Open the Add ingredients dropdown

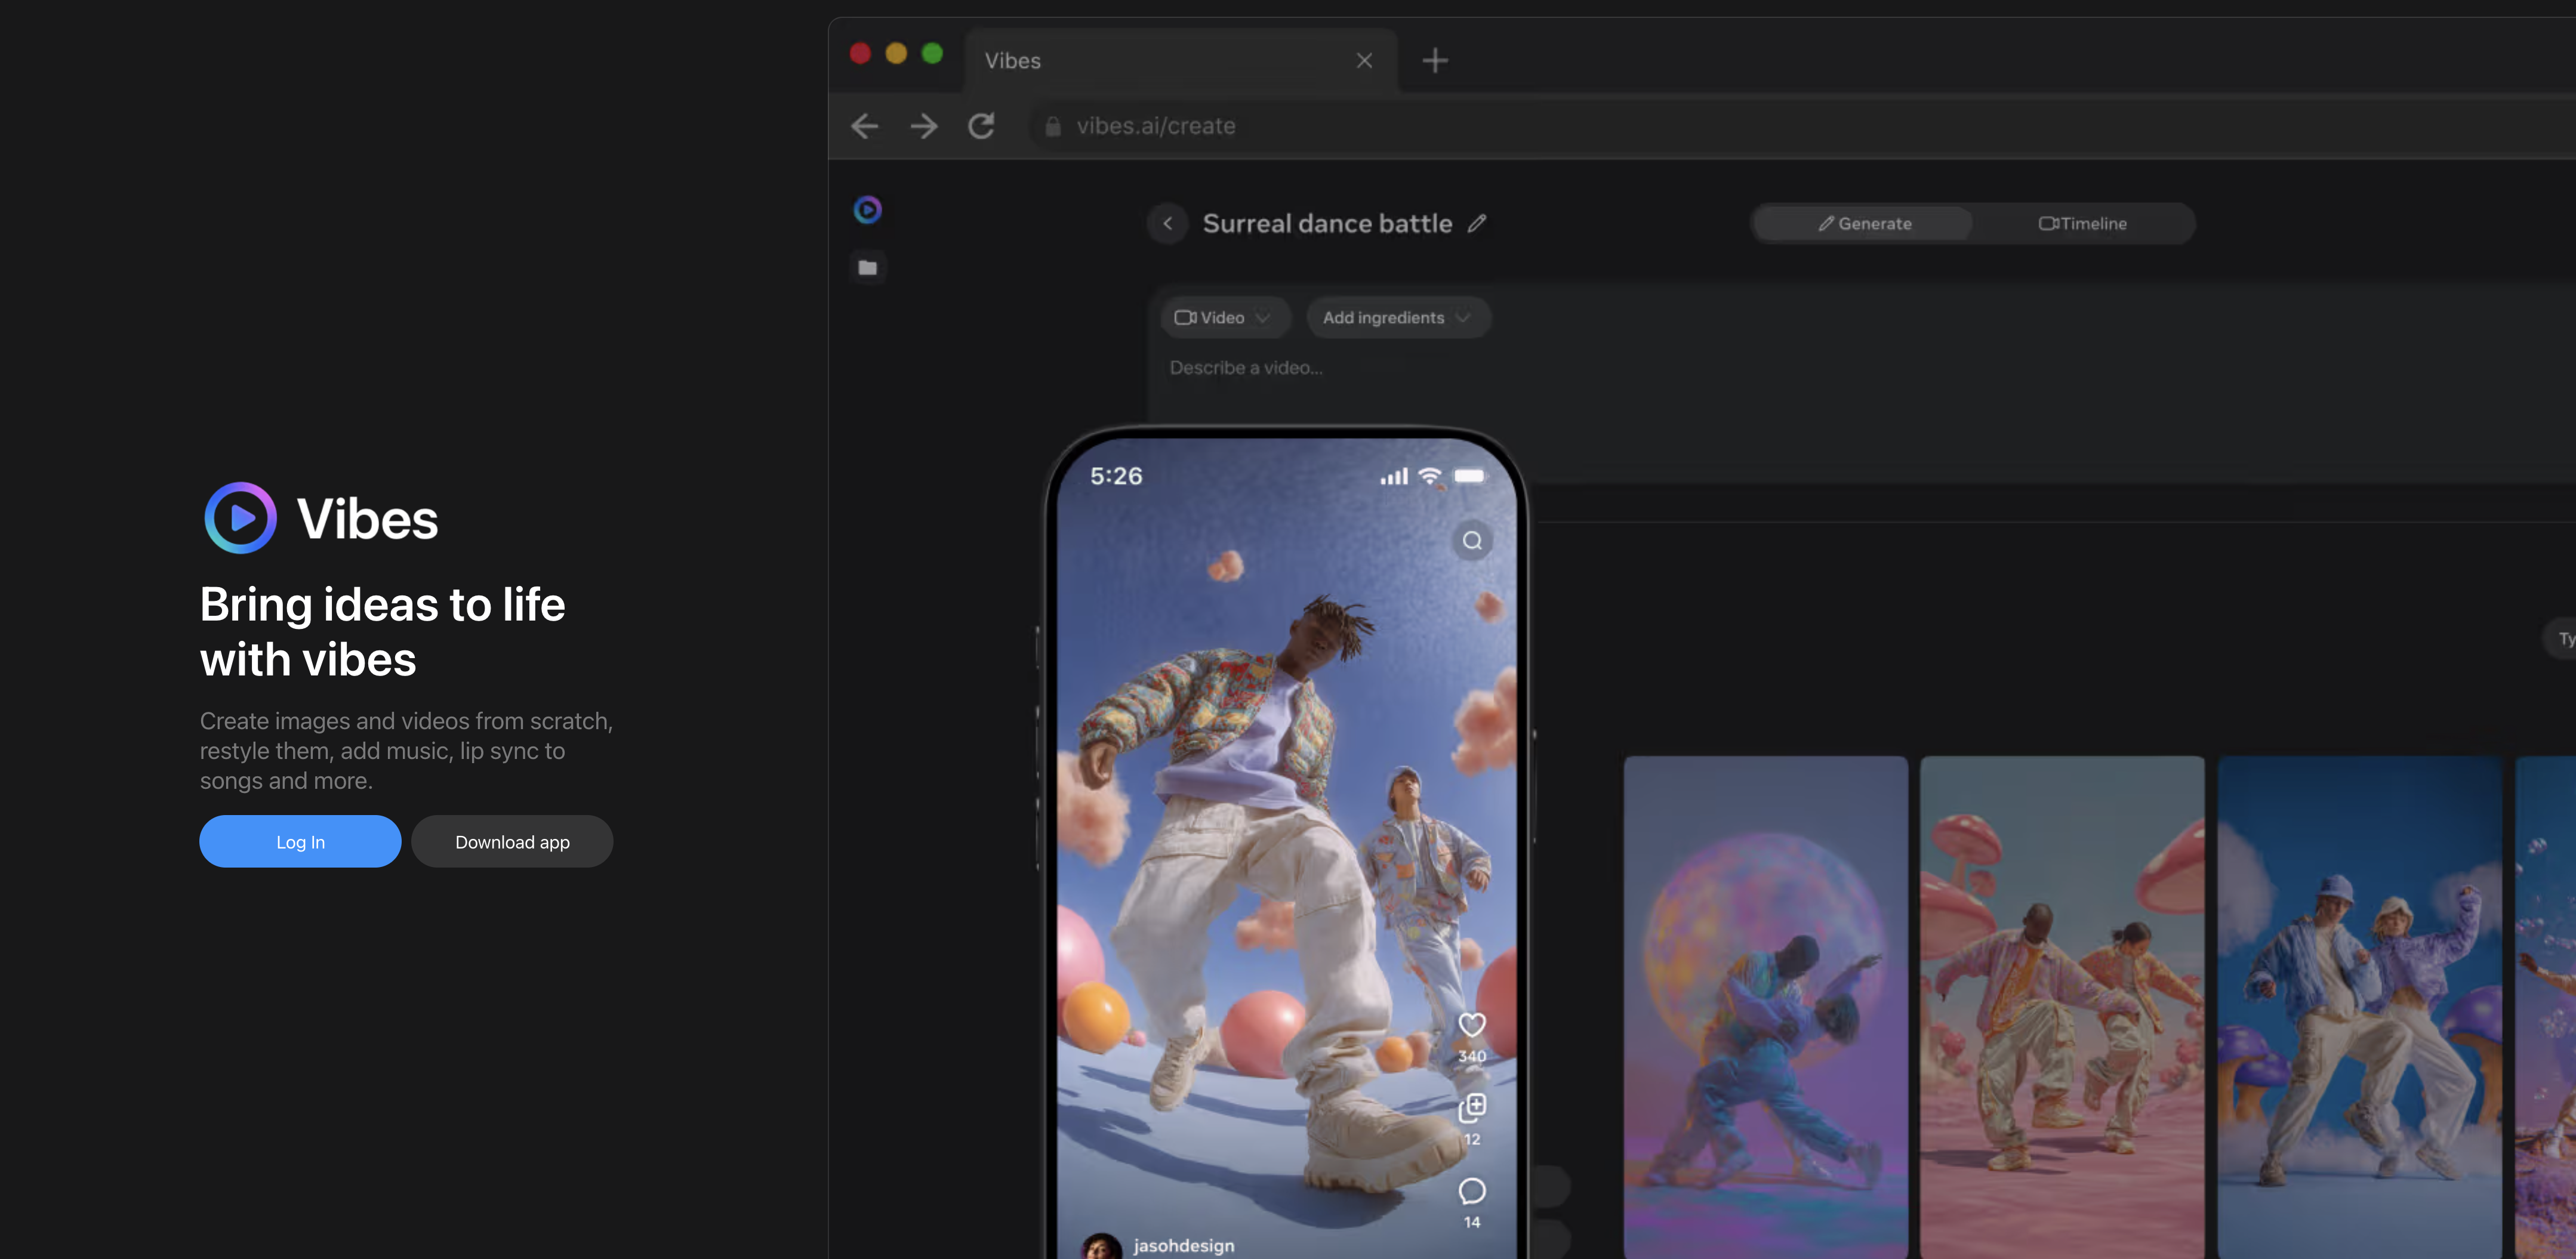[x=1396, y=317]
